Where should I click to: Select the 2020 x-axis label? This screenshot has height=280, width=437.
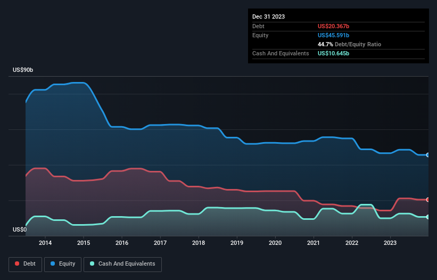275,243
